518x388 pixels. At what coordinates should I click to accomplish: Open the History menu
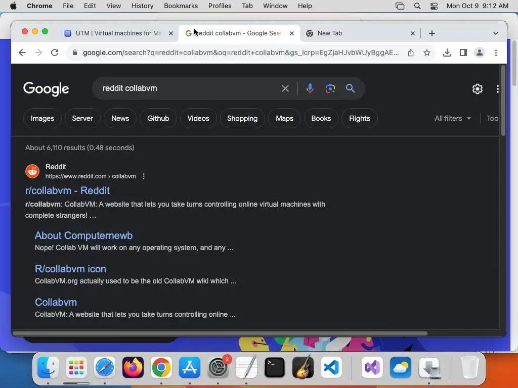(x=142, y=6)
